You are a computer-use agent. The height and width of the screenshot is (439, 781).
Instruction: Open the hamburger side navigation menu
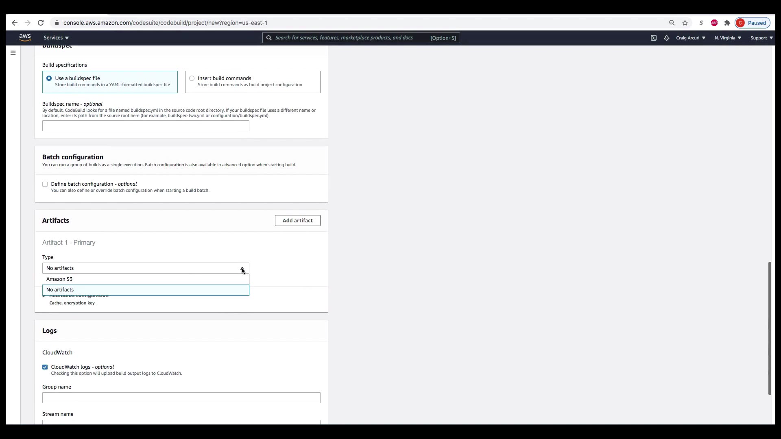[13, 53]
